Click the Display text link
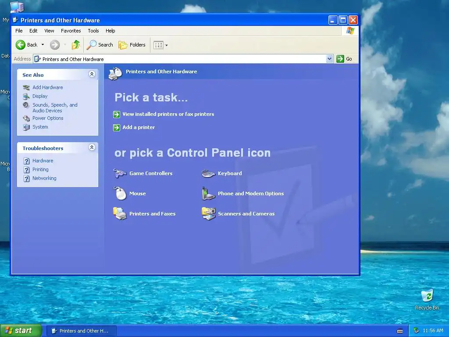 tap(40, 96)
